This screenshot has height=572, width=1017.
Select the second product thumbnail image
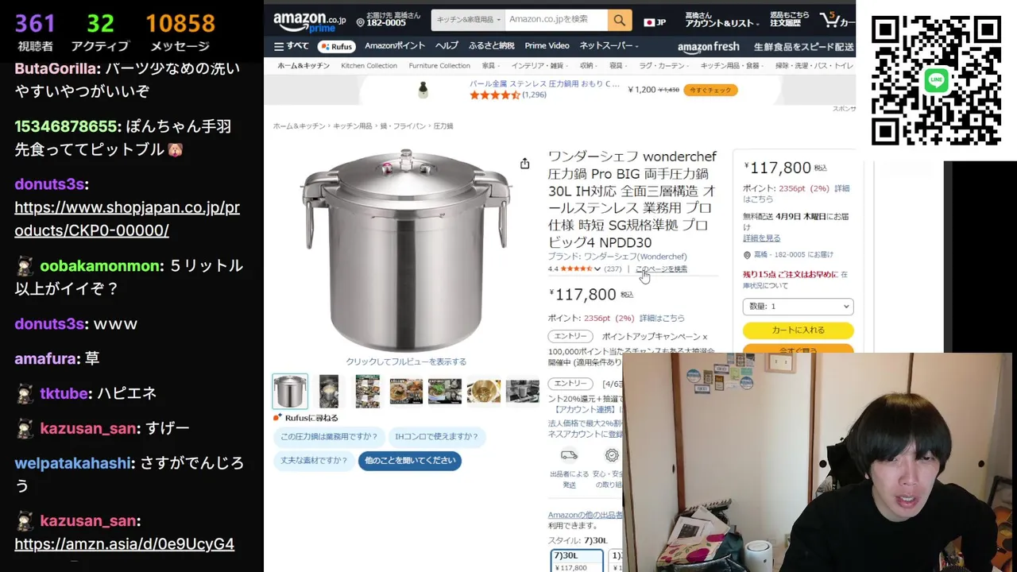click(x=329, y=391)
